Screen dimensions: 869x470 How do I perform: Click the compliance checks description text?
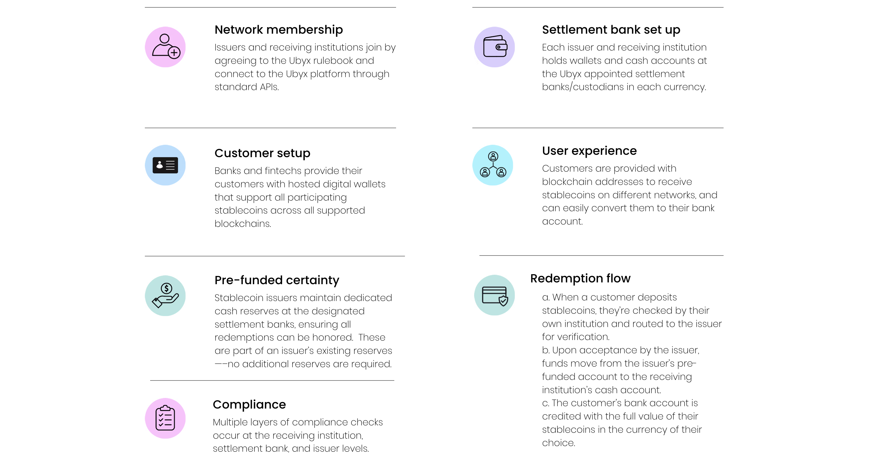(298, 435)
